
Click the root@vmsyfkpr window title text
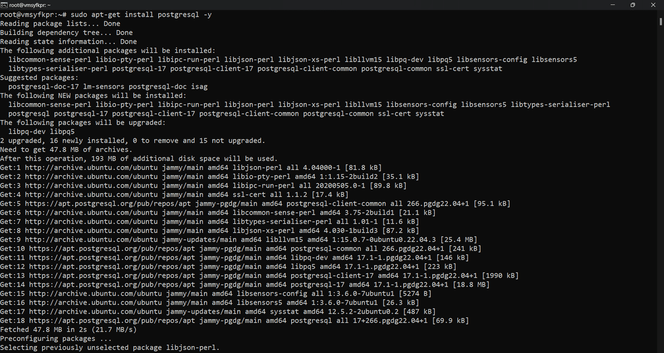point(30,5)
